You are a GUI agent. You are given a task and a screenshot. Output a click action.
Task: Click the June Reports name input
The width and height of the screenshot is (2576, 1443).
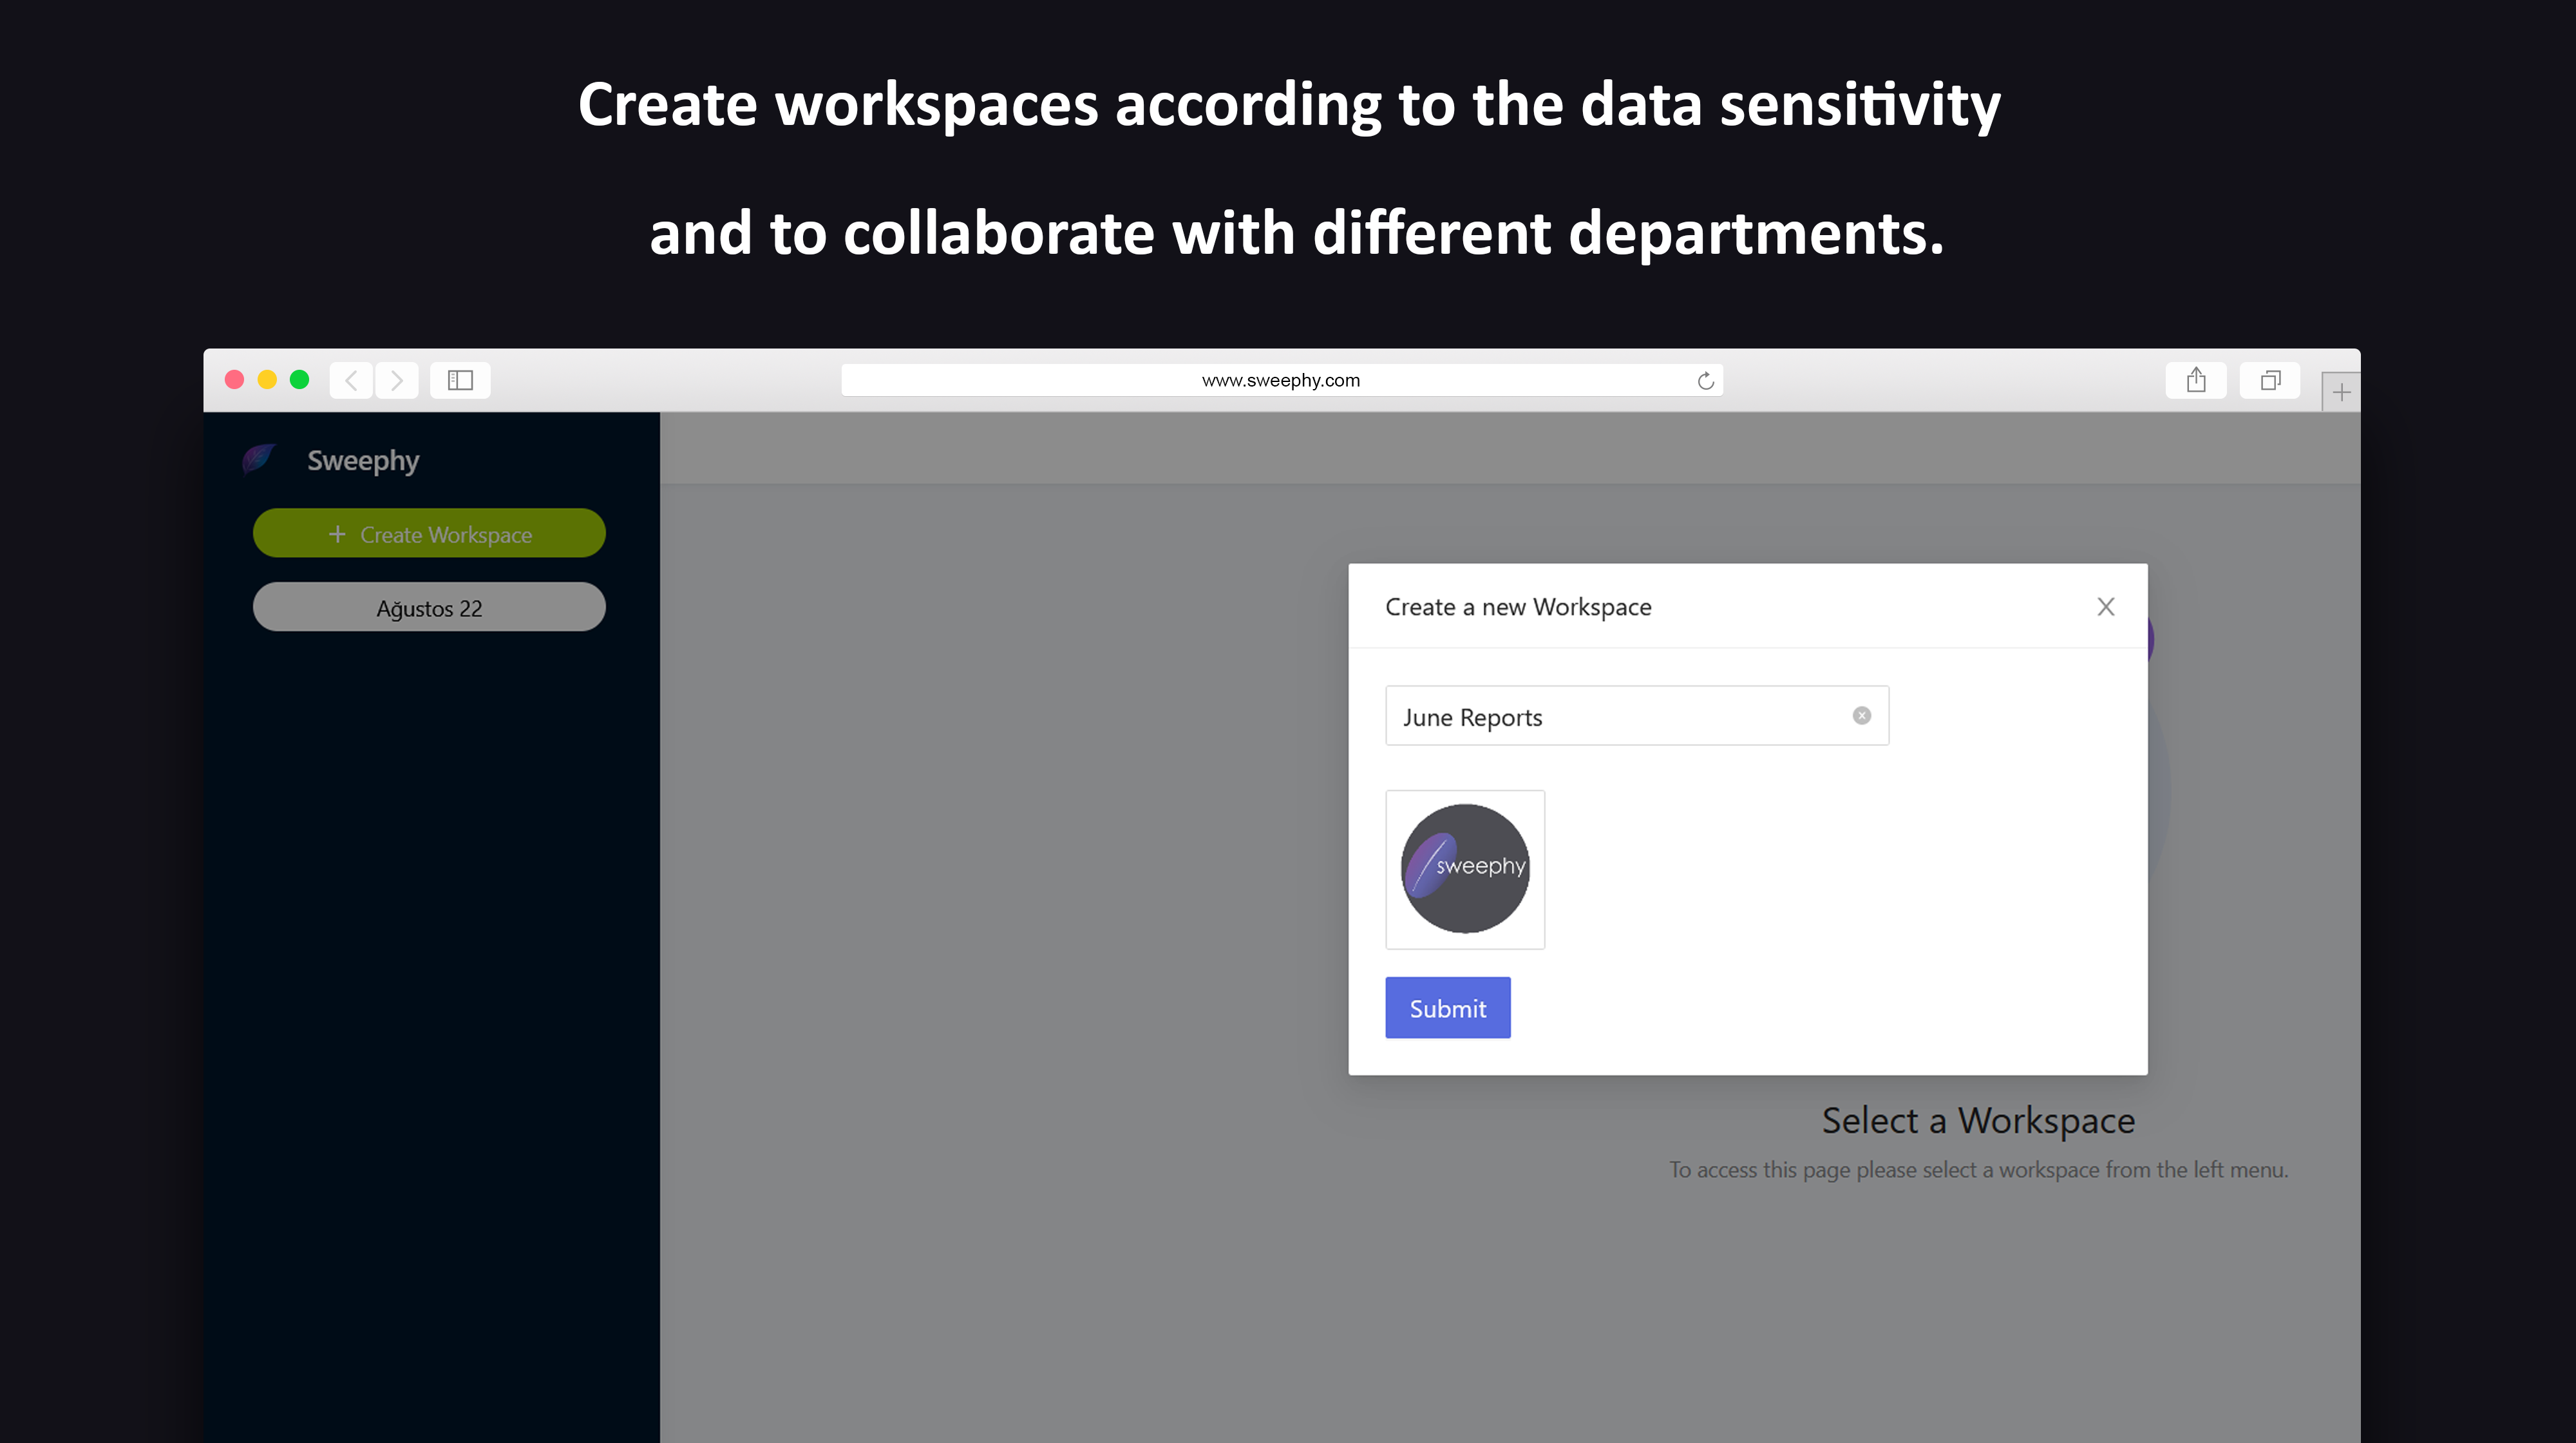pyautogui.click(x=1637, y=716)
